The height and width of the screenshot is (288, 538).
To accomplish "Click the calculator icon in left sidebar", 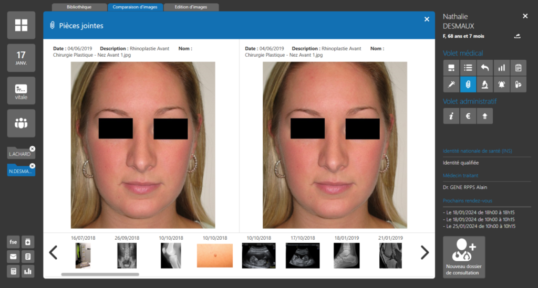I will tap(13, 271).
